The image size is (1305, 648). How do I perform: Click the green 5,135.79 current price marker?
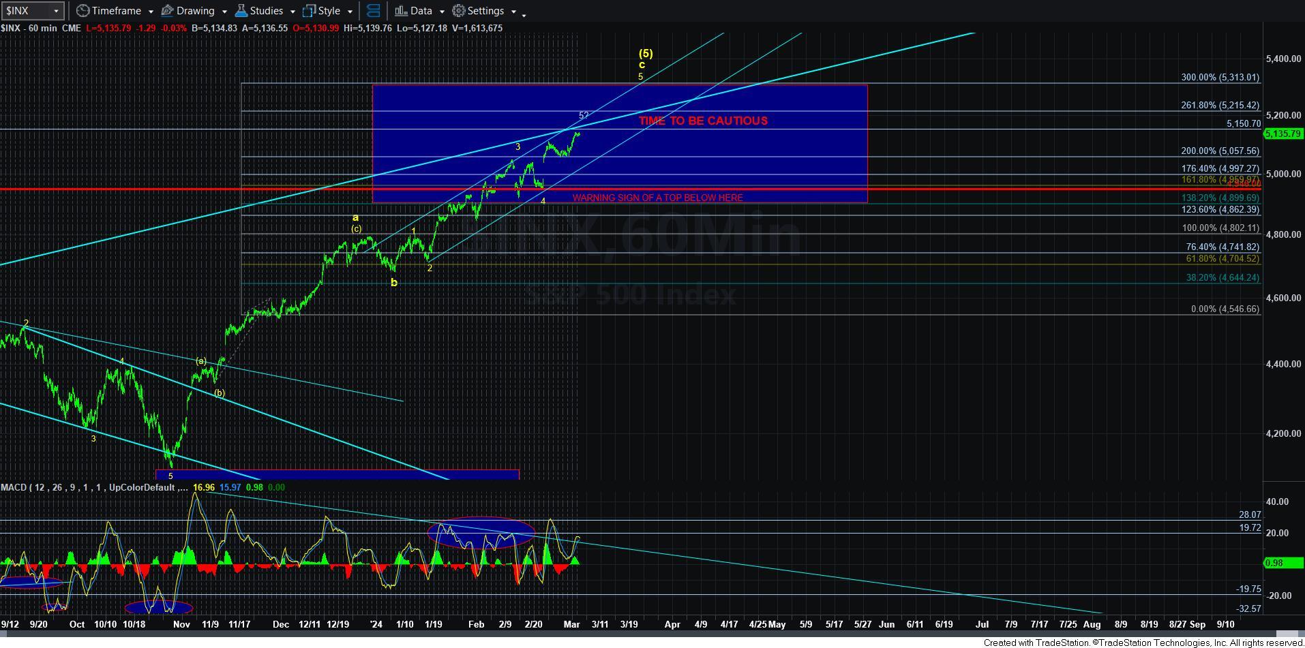1282,134
